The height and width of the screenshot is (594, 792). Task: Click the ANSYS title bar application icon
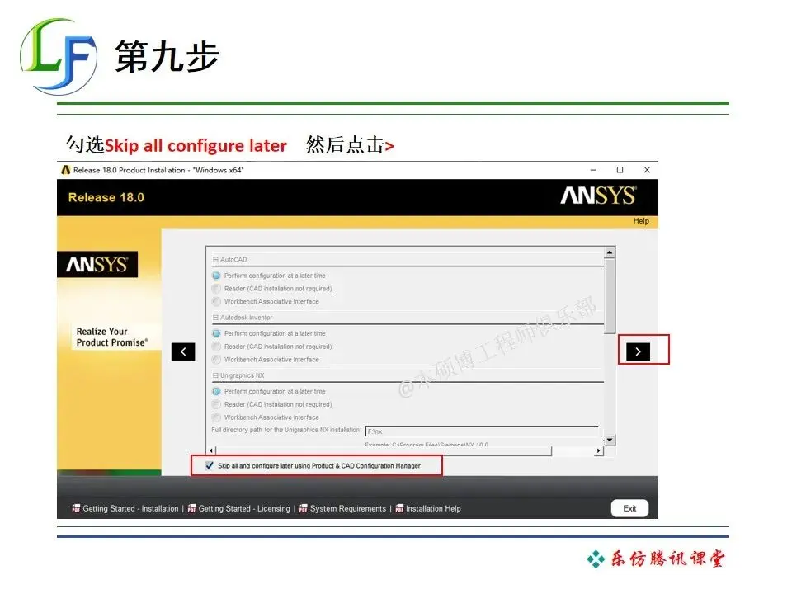66,170
